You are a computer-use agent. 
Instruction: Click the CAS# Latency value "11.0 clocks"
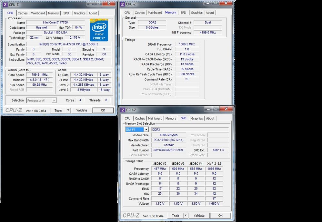tap(187, 54)
